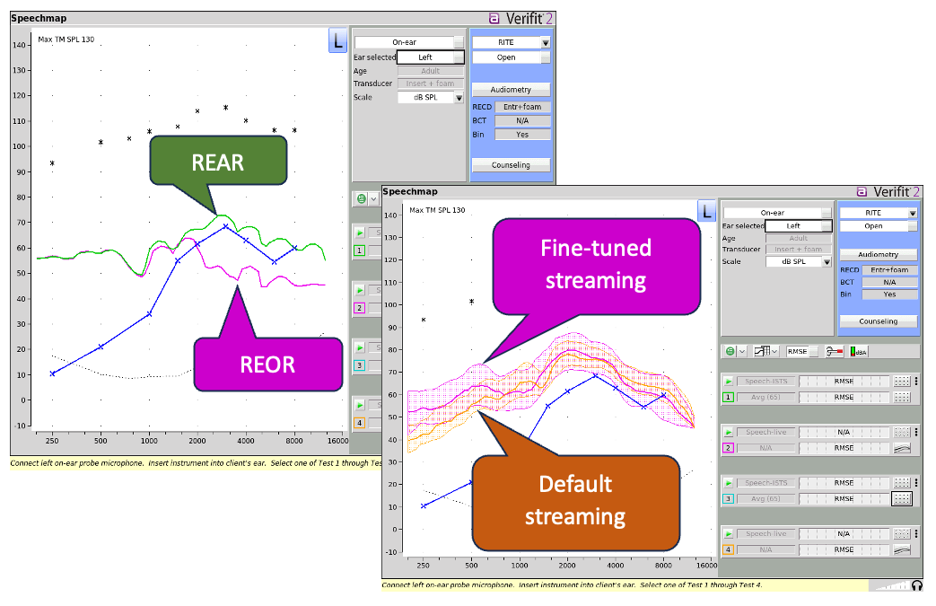Open the dB SPL Scale dropdown

(x=827, y=261)
